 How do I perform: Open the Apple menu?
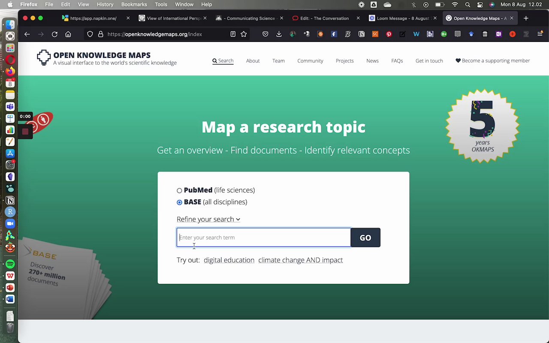(x=10, y=4)
